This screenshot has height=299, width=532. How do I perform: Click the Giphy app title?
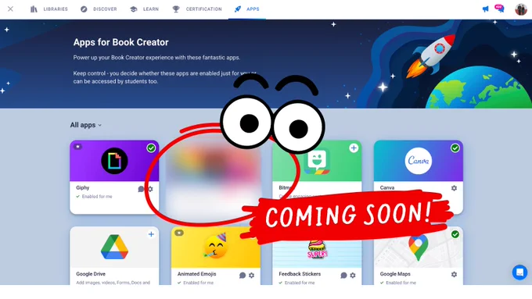coord(82,187)
